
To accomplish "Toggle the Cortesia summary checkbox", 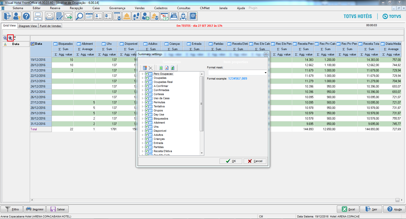I will 147,94.
